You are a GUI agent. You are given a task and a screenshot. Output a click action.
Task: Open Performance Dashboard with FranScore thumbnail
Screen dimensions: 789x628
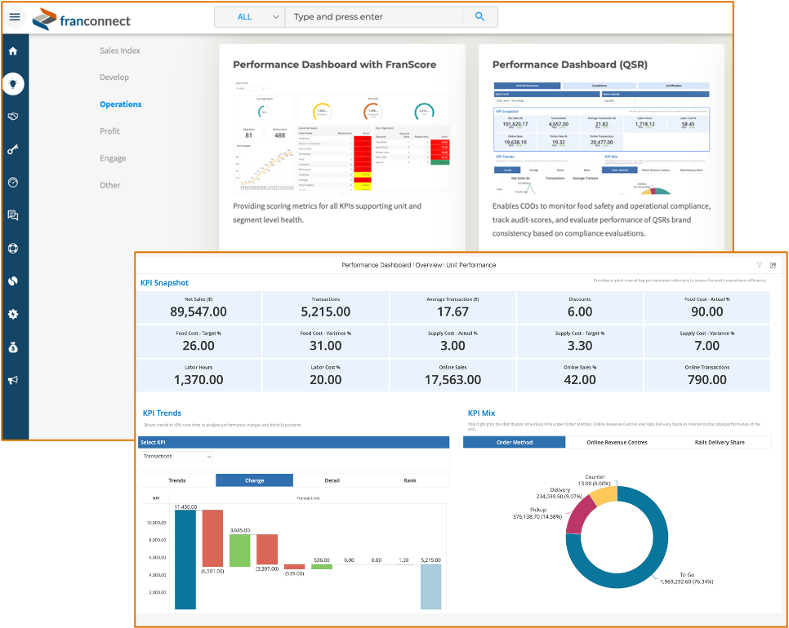coord(342,135)
